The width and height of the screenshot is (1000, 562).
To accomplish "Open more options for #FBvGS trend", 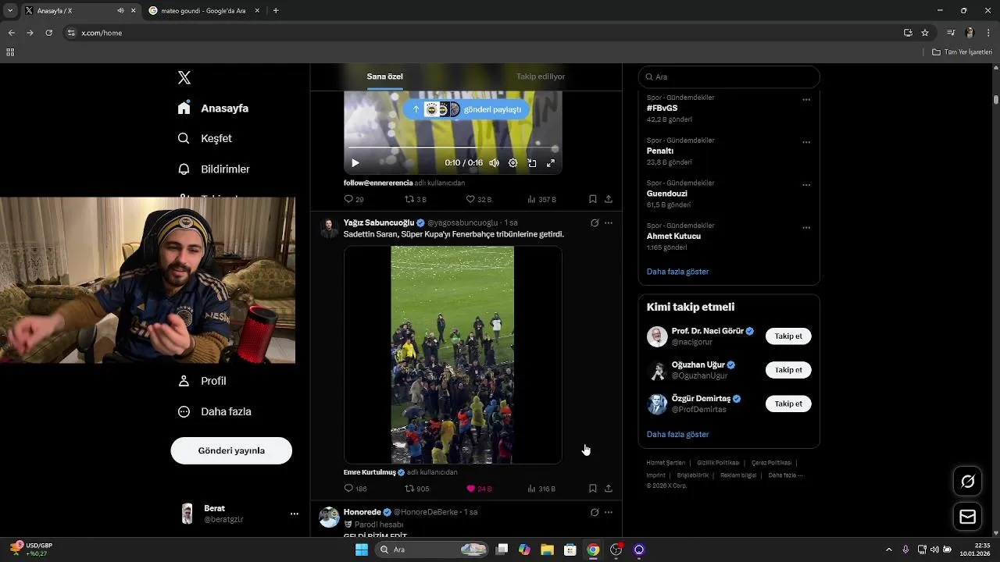I will pyautogui.click(x=806, y=100).
